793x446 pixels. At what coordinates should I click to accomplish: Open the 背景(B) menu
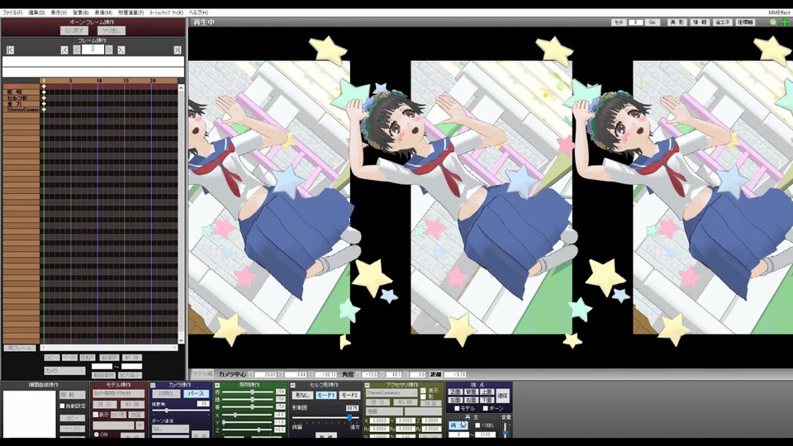[80, 12]
